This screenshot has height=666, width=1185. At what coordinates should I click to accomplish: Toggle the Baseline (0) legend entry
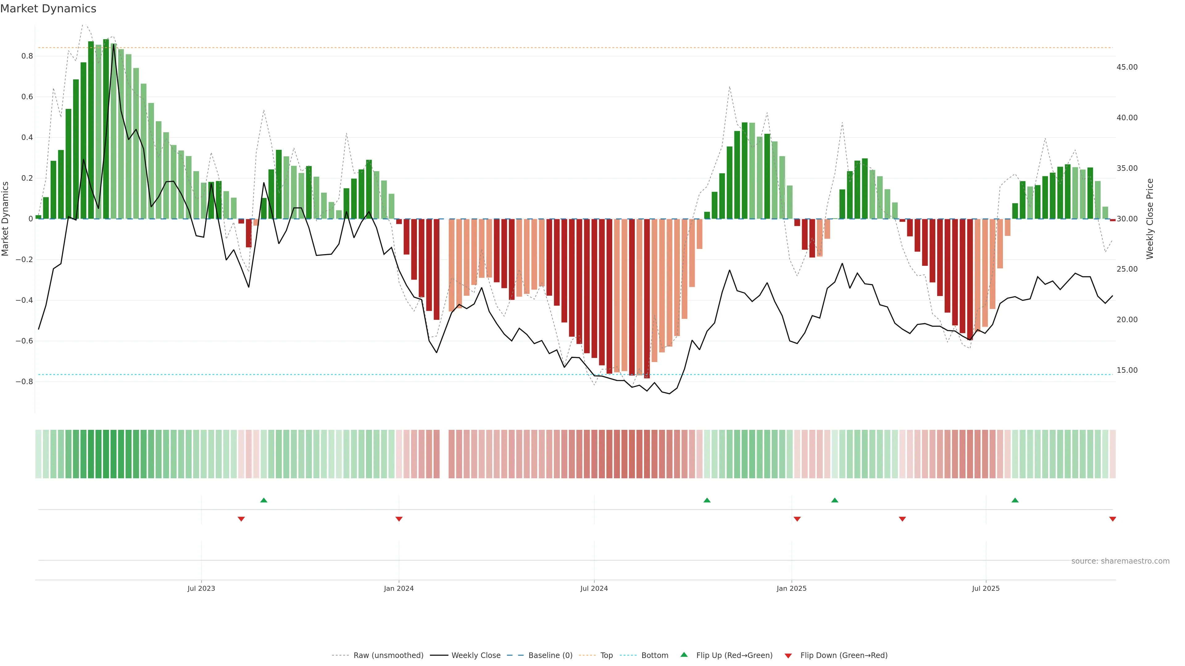[550, 655]
